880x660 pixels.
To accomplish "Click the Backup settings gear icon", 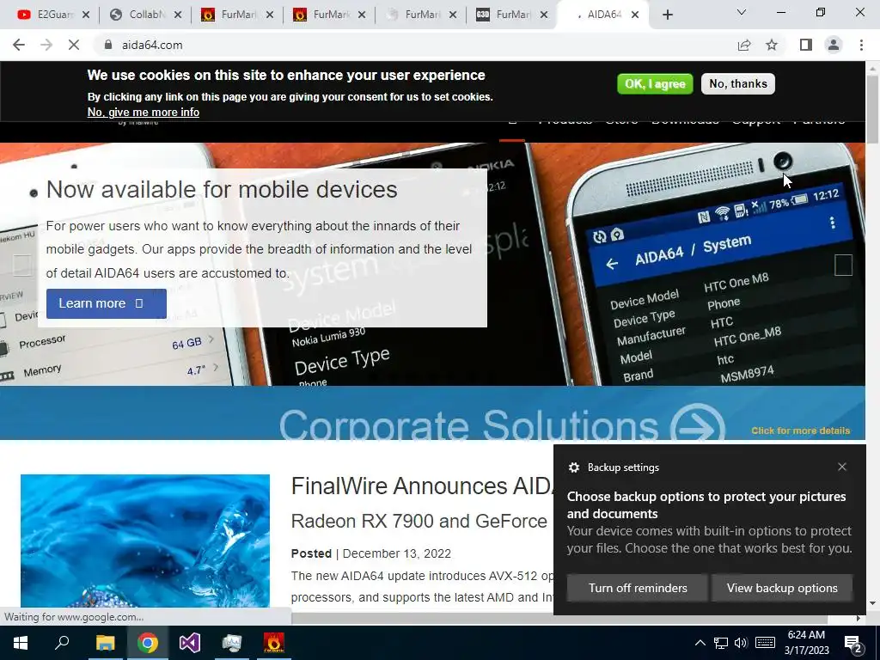I will 573,467.
